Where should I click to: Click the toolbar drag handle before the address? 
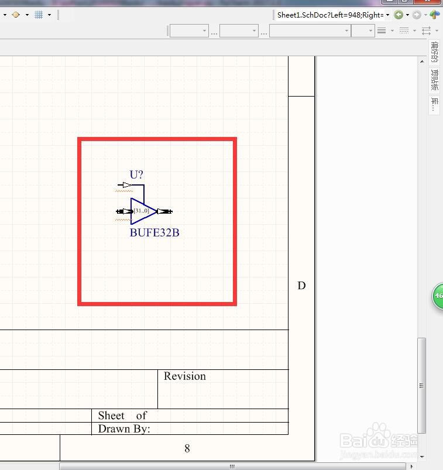pos(273,15)
